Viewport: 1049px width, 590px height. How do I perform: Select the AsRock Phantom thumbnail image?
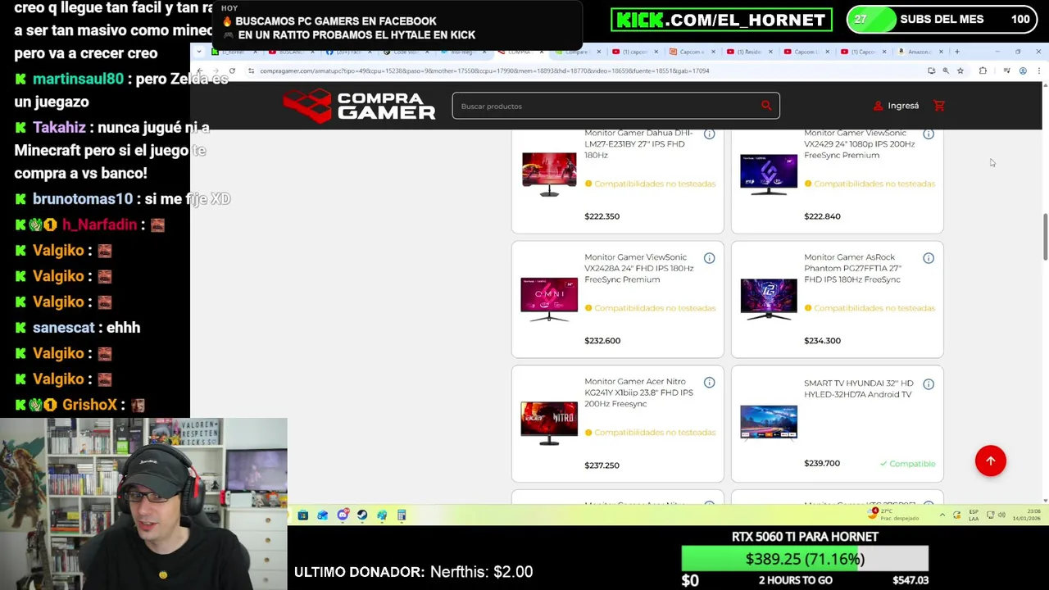(769, 298)
